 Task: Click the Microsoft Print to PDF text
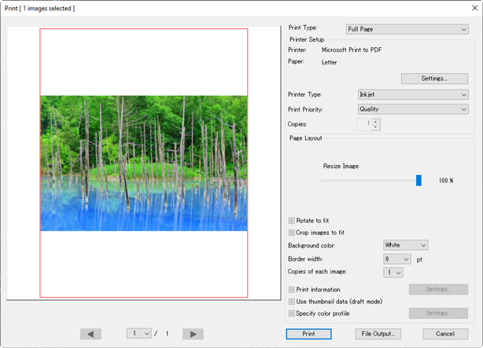(352, 49)
